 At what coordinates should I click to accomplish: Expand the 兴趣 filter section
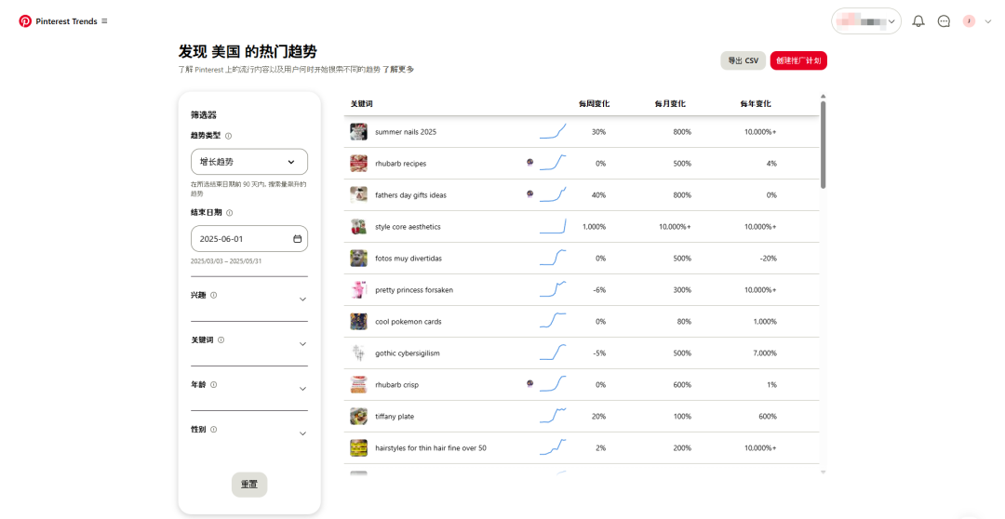[302, 299]
